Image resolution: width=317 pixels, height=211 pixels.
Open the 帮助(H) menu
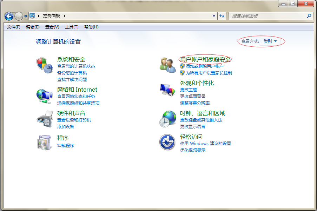(91, 27)
